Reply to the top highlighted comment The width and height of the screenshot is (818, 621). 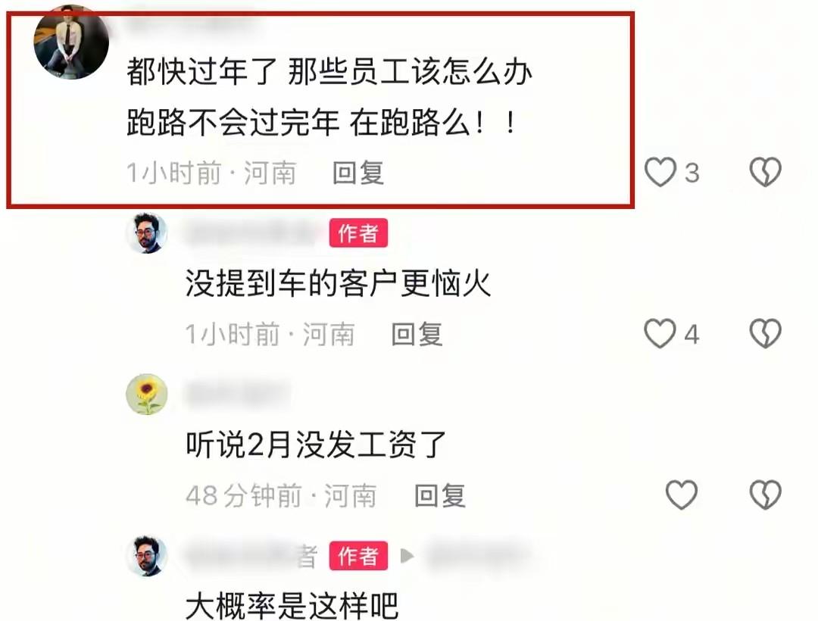358,173
